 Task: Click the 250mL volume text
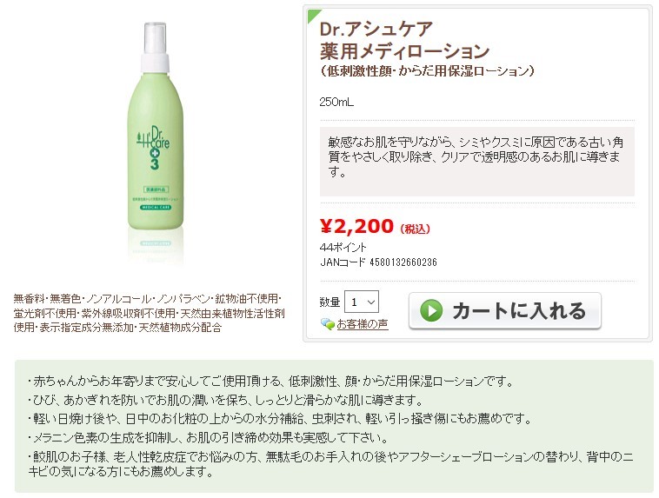point(336,102)
